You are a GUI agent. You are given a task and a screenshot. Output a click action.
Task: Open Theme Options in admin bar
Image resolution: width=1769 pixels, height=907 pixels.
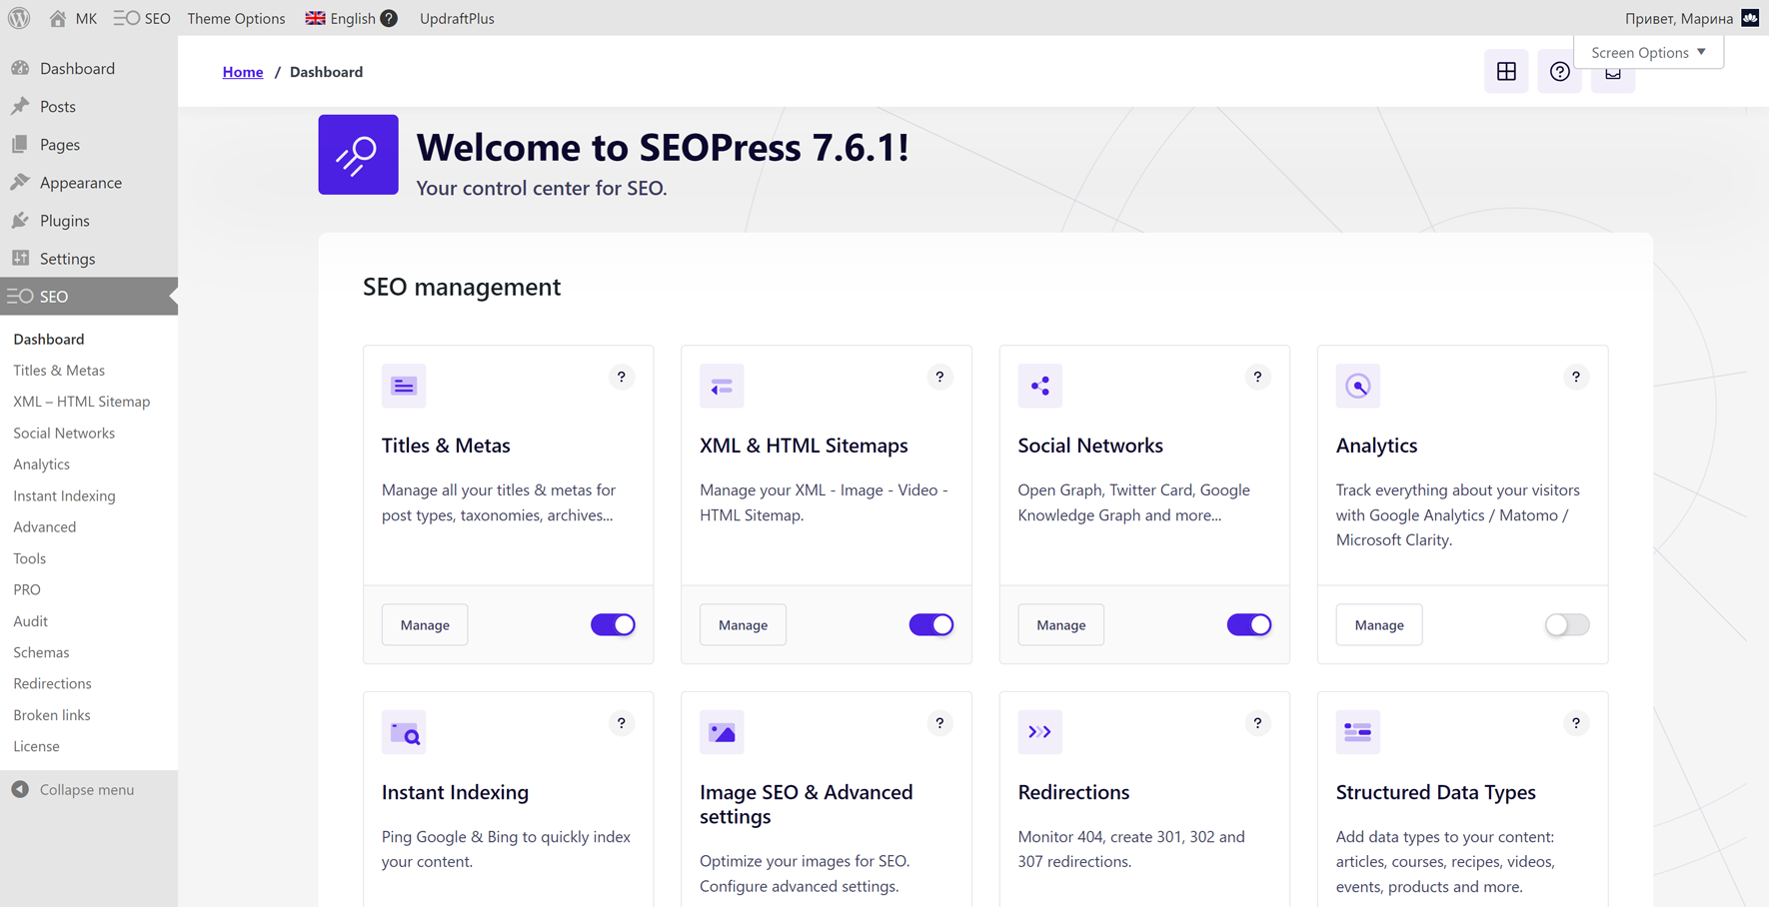(236, 18)
